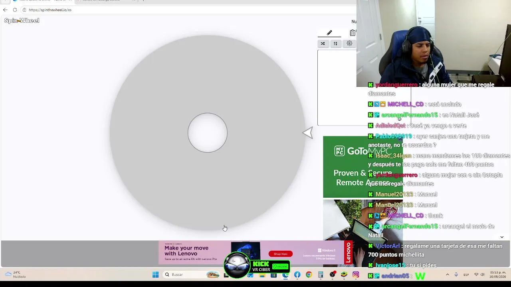Open the pencil edit entries tab
511x287 pixels.
[329, 33]
